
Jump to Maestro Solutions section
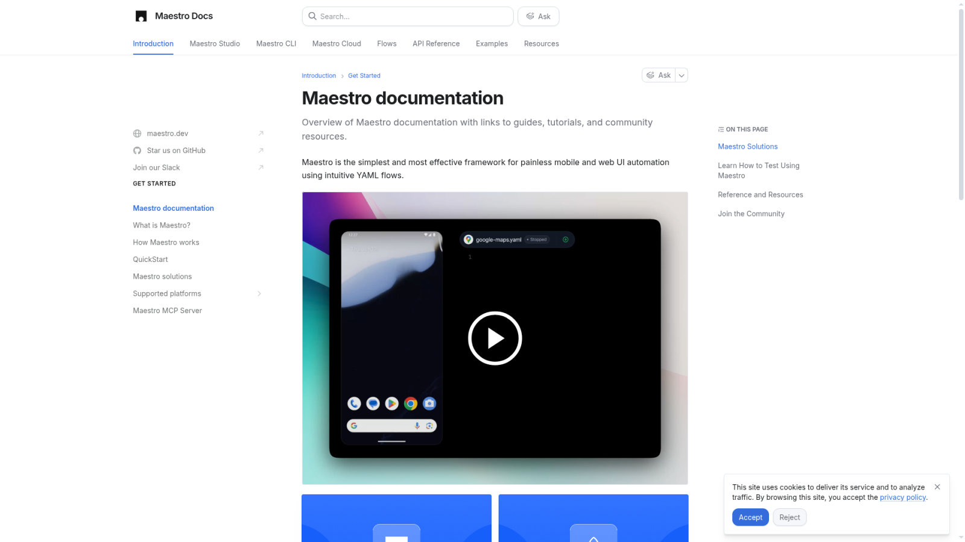(747, 146)
